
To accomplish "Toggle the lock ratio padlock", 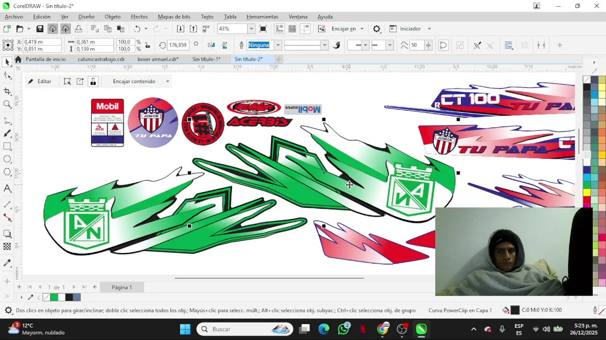I will click(148, 45).
